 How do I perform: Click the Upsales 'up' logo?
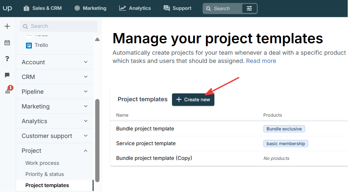click(7, 9)
